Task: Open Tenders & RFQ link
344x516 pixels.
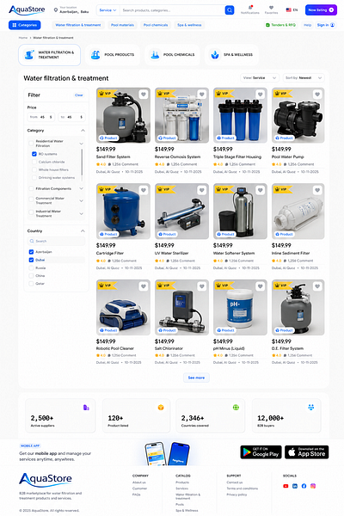Action: pyautogui.click(x=281, y=25)
